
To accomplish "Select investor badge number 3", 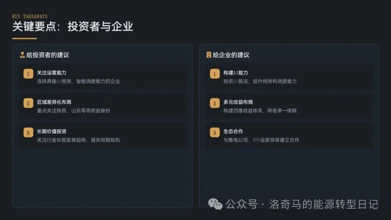I will coord(28,132).
